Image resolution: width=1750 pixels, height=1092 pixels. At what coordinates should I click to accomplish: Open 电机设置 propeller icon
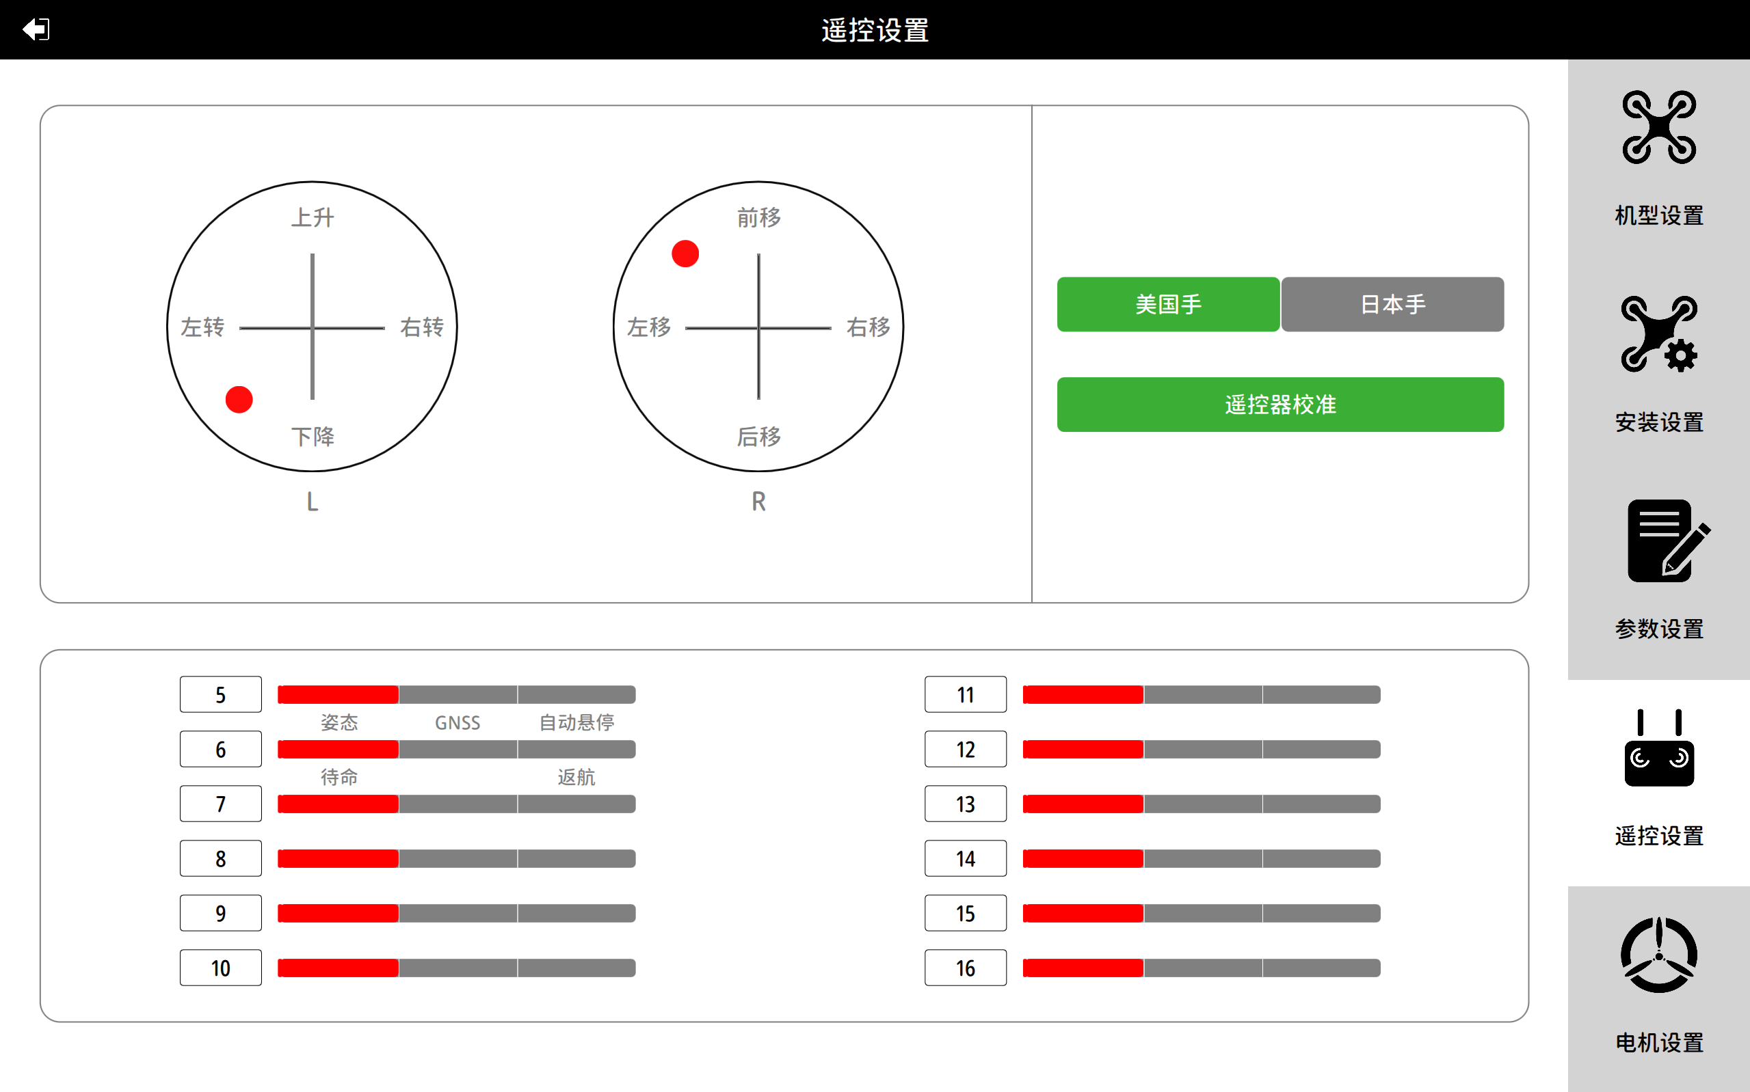click(x=1658, y=955)
